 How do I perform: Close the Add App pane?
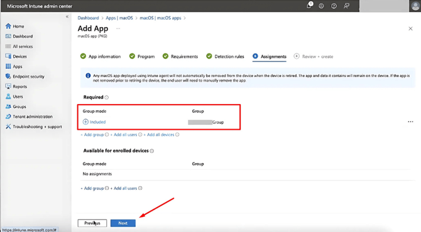410,29
